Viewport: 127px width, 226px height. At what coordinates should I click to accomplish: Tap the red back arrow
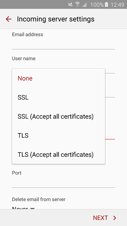tap(8, 19)
